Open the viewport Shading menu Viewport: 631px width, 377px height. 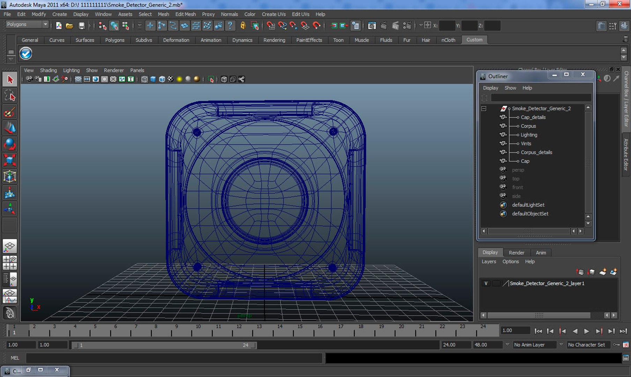(48, 70)
